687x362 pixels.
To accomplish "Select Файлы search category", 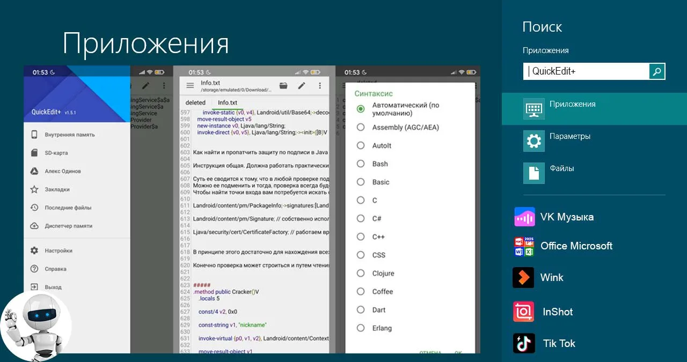I will (x=594, y=173).
